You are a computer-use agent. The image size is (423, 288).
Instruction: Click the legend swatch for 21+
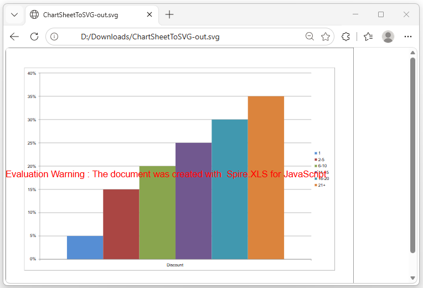point(316,185)
